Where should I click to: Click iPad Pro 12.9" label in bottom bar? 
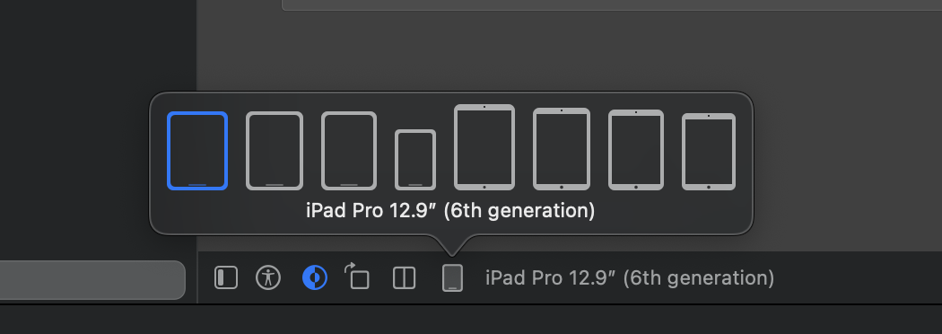pos(630,278)
